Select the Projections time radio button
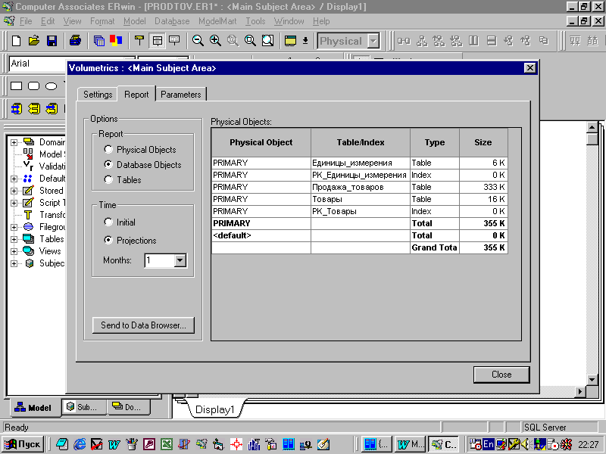 [x=108, y=240]
